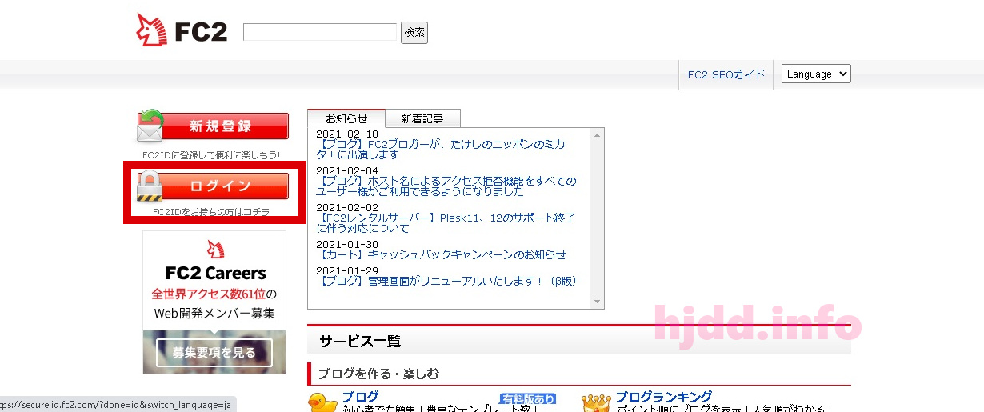Viewport: 984px width, 412px height.
Task: Click the 2021-02-18 news date
Action: [x=347, y=134]
